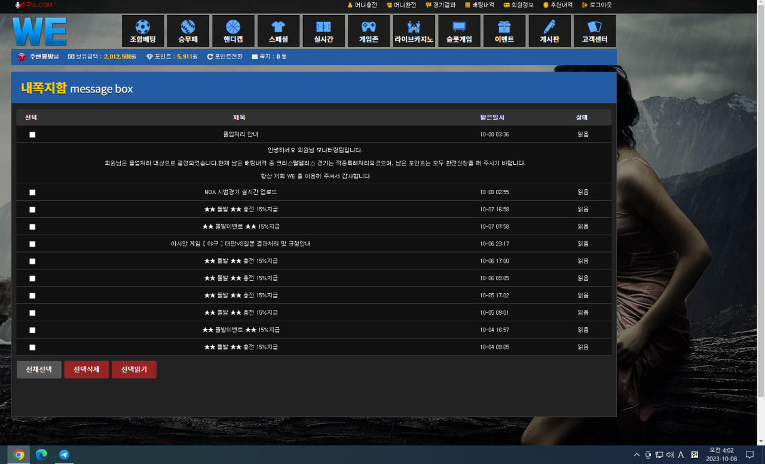The image size is (765, 464).
Task: Click the 이벤트 gift box icon
Action: 504,27
